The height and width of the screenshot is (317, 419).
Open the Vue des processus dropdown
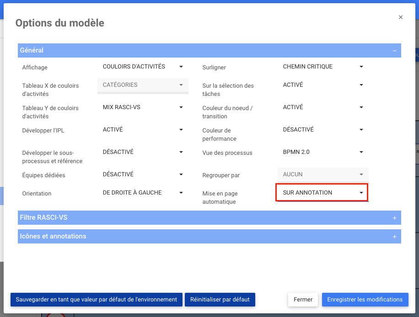323,153
